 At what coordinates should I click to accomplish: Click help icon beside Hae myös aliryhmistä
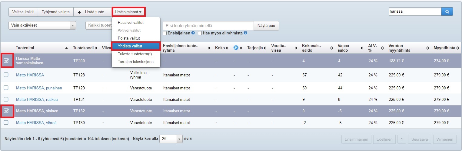[245, 33]
